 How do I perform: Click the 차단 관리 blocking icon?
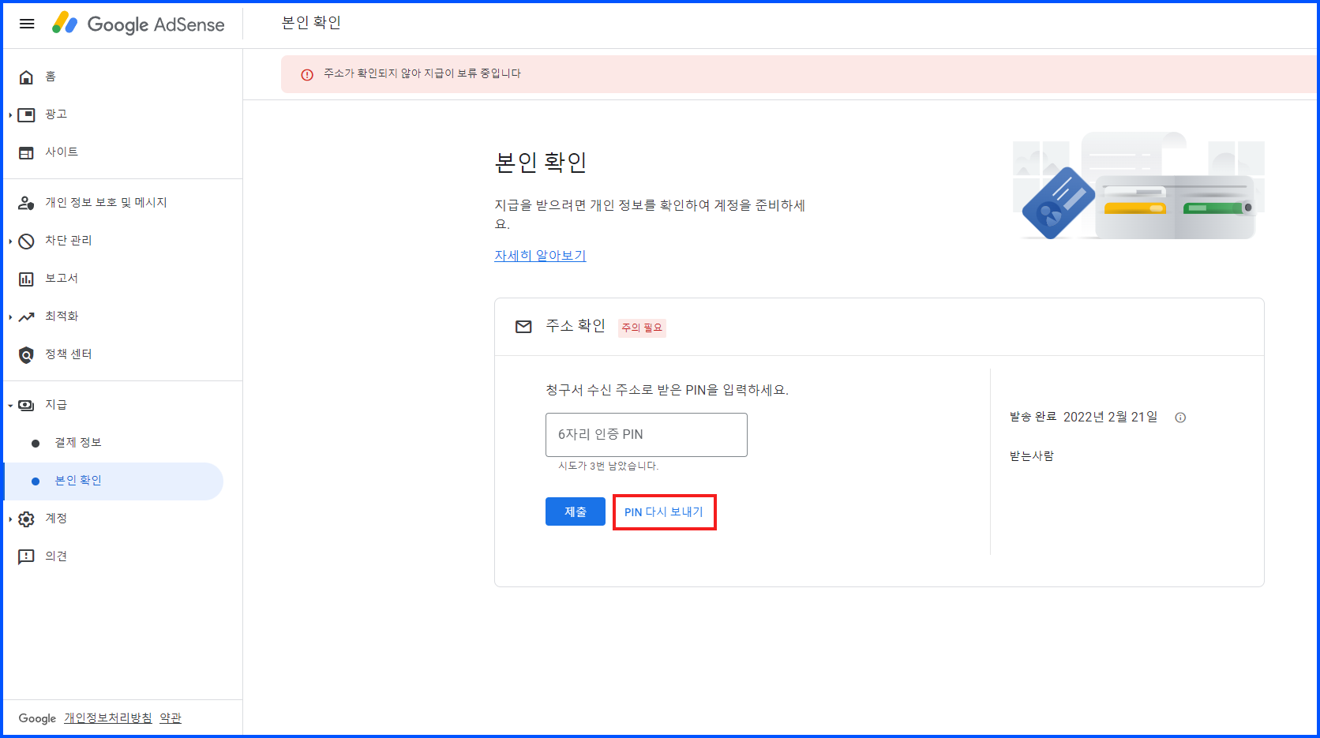coord(26,241)
